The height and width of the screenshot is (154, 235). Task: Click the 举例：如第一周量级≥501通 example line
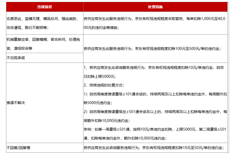coord(155,129)
